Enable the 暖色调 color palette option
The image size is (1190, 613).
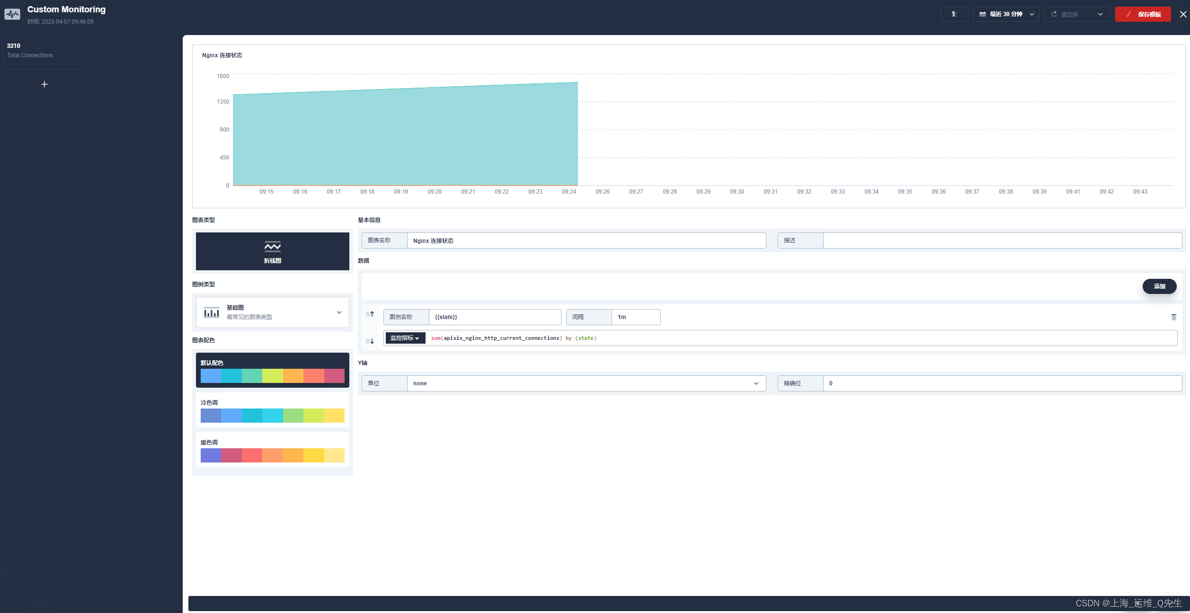pyautogui.click(x=272, y=450)
